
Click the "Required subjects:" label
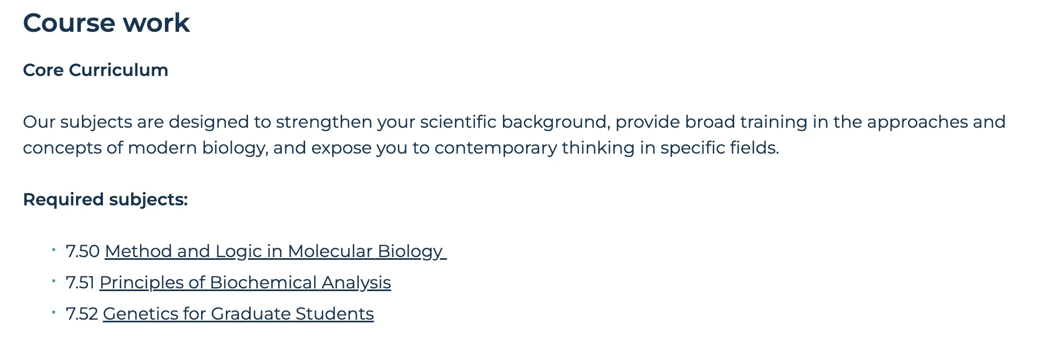[x=105, y=199]
